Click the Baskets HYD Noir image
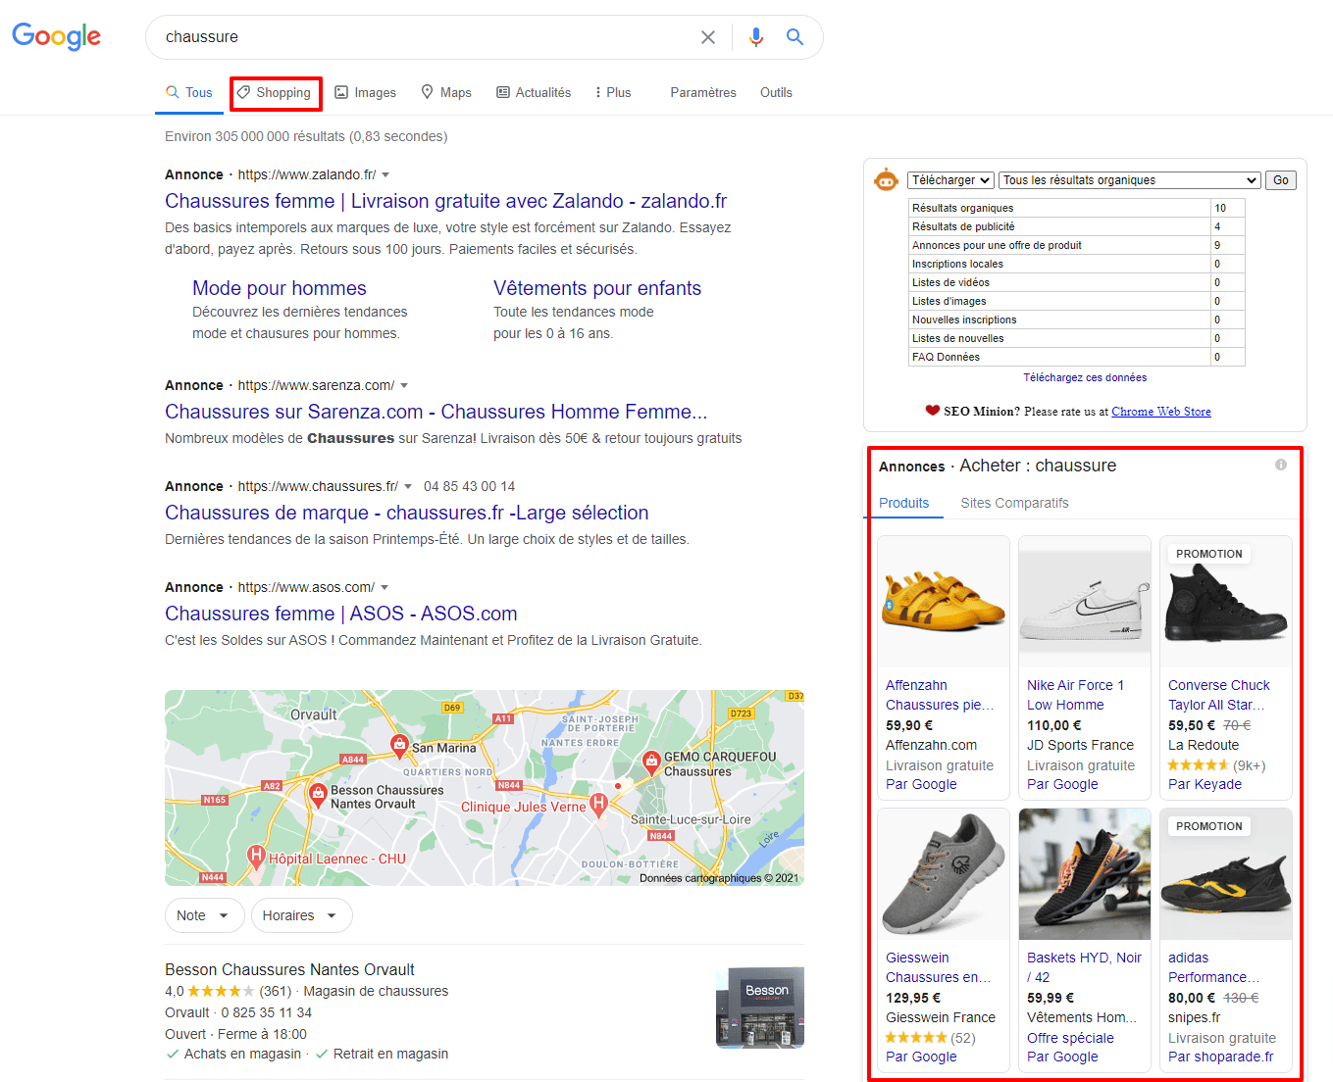This screenshot has height=1082, width=1333. pyautogui.click(x=1085, y=874)
